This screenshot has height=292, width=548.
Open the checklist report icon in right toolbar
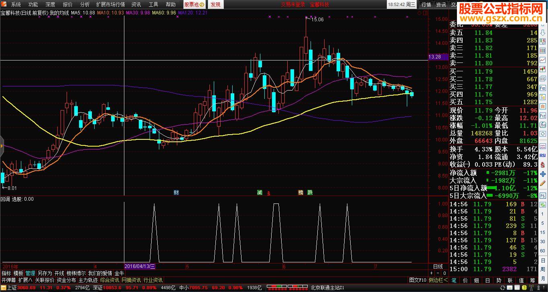coord(543,41)
